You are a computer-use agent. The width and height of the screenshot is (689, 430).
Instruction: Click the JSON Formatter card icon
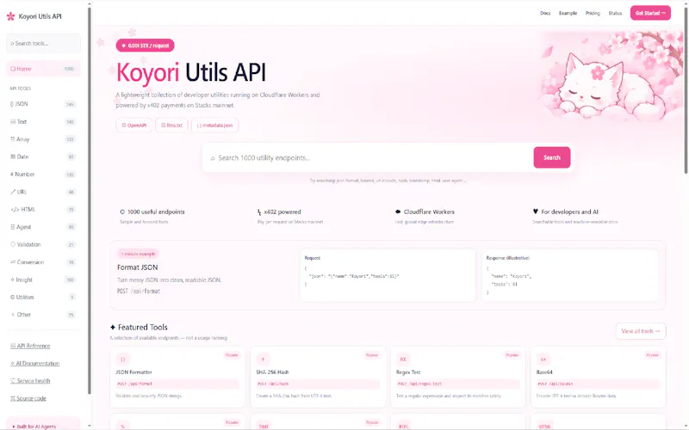coord(122,359)
